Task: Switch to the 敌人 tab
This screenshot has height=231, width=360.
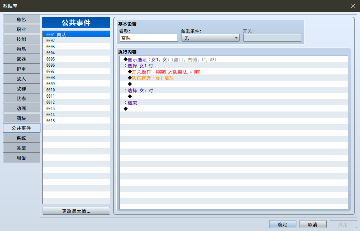Action: point(21,79)
